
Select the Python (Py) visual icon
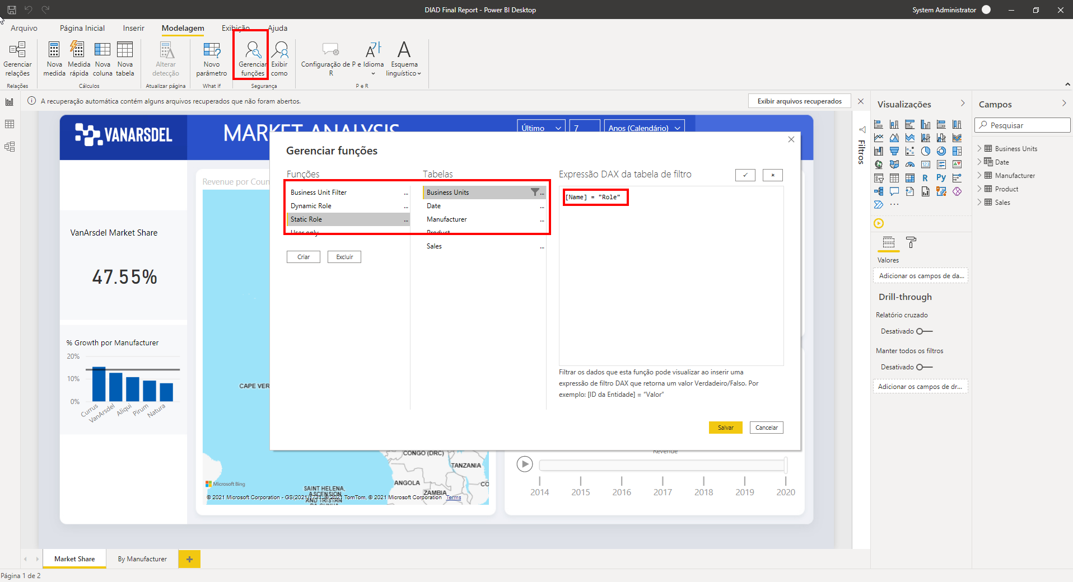(941, 178)
